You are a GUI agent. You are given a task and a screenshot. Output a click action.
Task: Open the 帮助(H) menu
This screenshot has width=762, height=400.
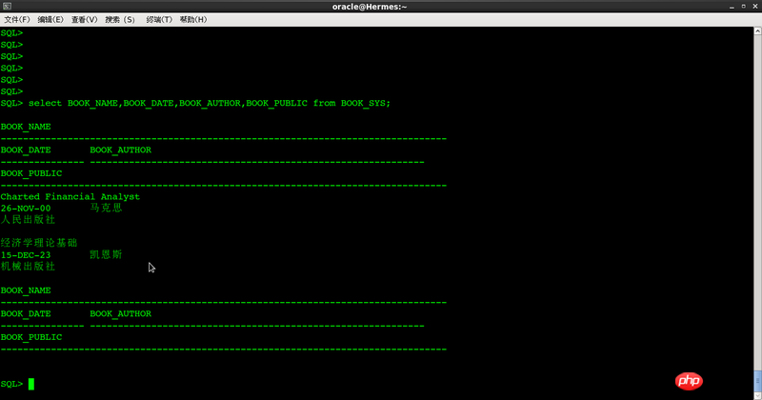click(193, 19)
